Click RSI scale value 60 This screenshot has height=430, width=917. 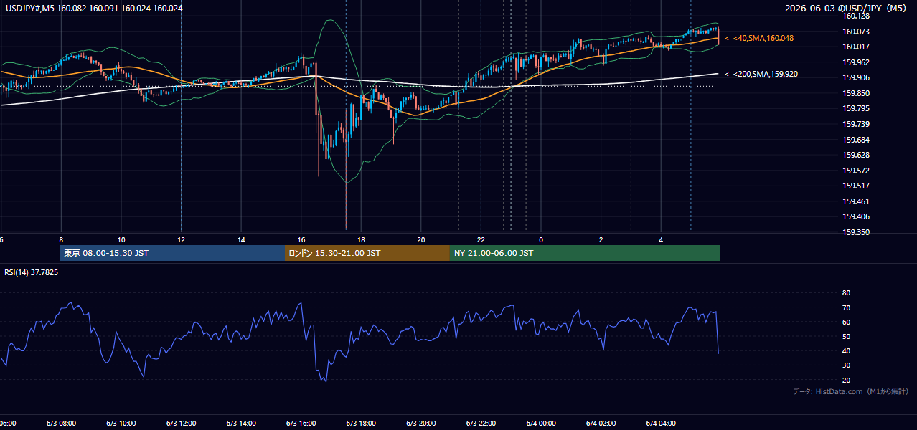point(846,322)
